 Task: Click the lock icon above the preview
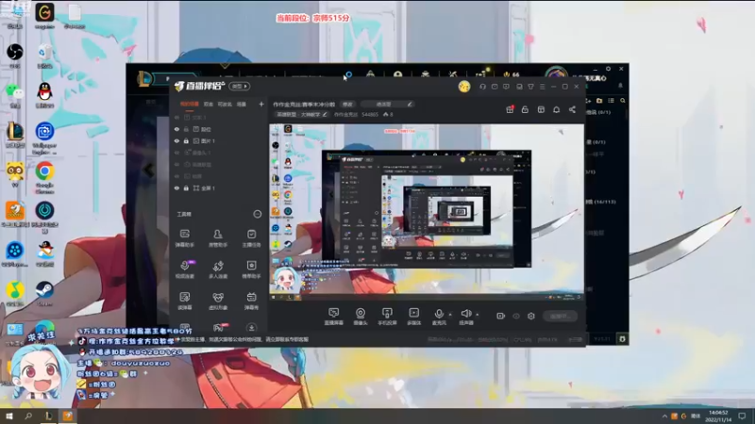(x=525, y=109)
